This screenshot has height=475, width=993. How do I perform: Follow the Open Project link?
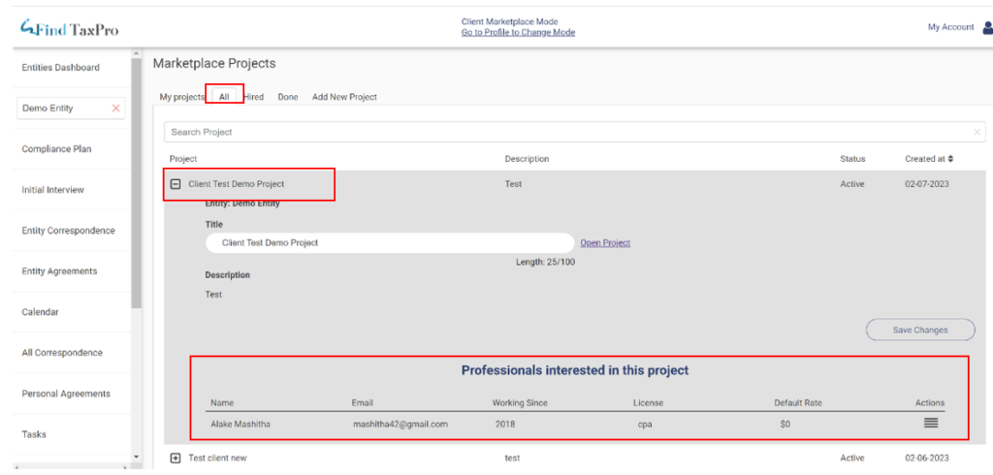coord(605,243)
